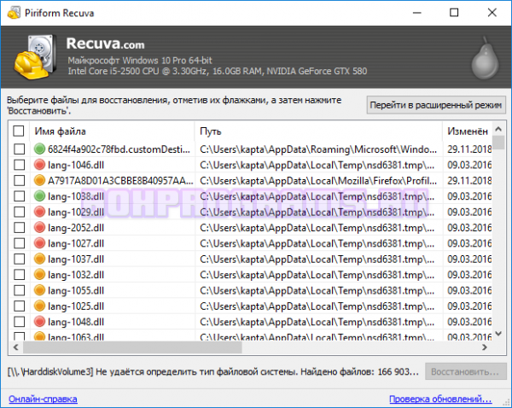Maximize the Piriform Recuva window

454,13
